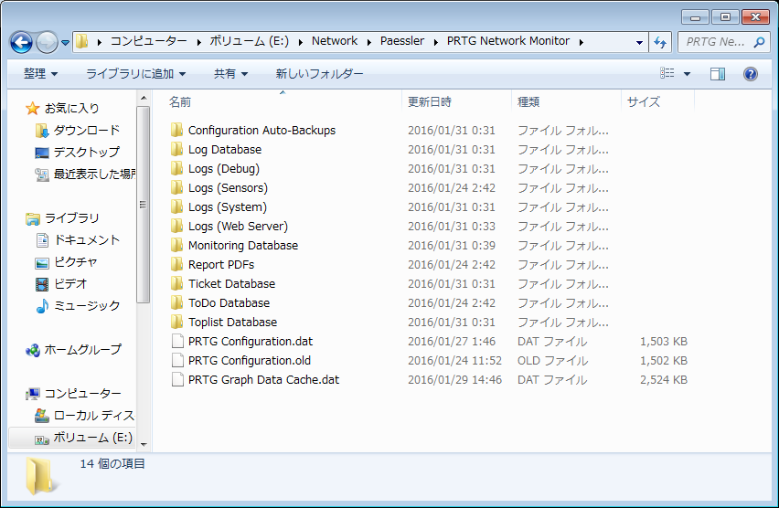Viewport: 779px width, 508px height.
Task: Select PRTG Configuration.dat file
Action: click(251, 341)
